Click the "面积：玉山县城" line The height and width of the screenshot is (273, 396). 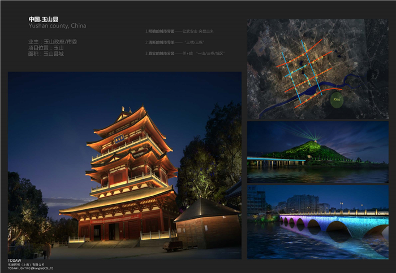tap(46, 54)
